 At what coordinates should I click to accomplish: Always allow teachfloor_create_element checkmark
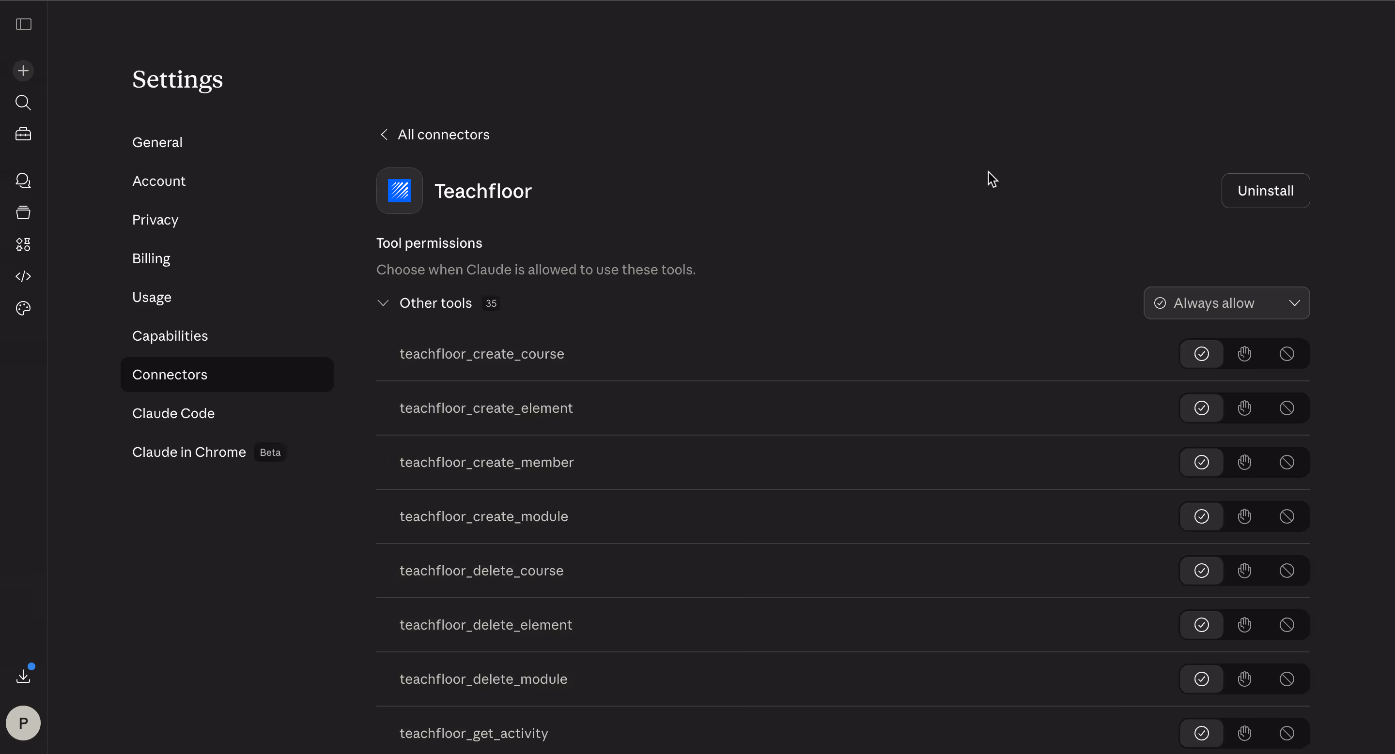tap(1202, 408)
